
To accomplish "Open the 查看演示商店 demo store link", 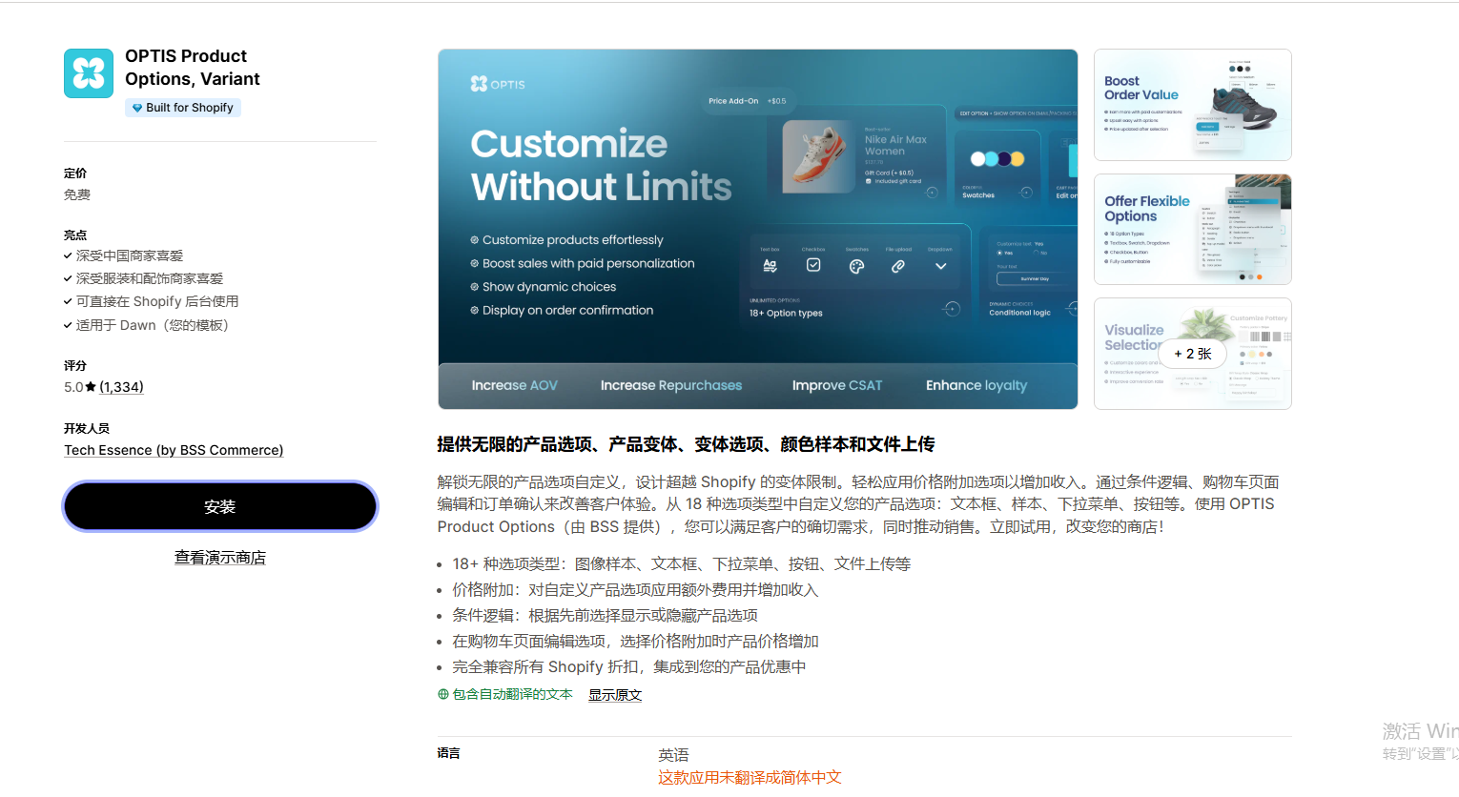I will (x=220, y=558).
